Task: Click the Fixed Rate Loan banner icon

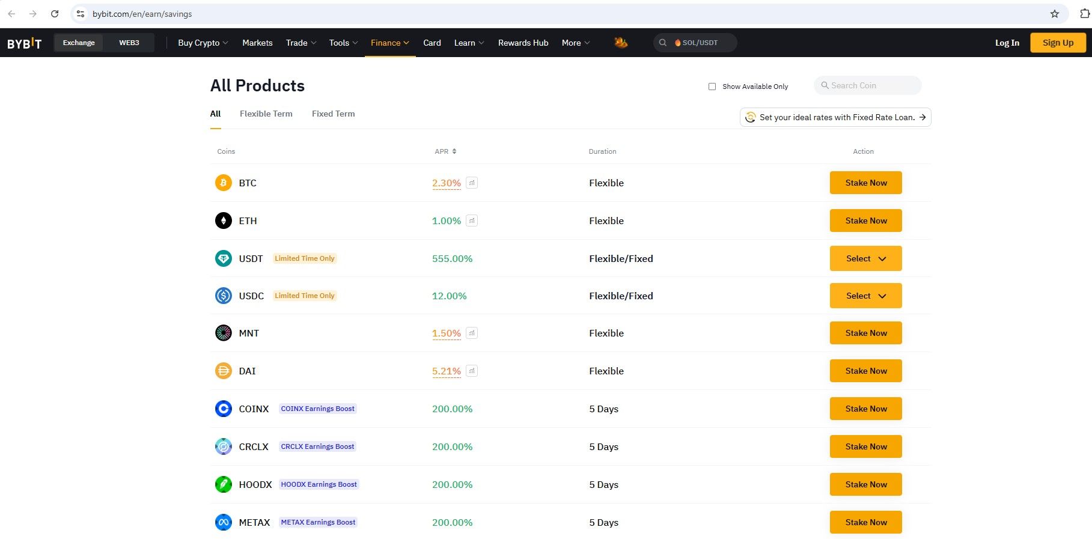Action: 750,117
